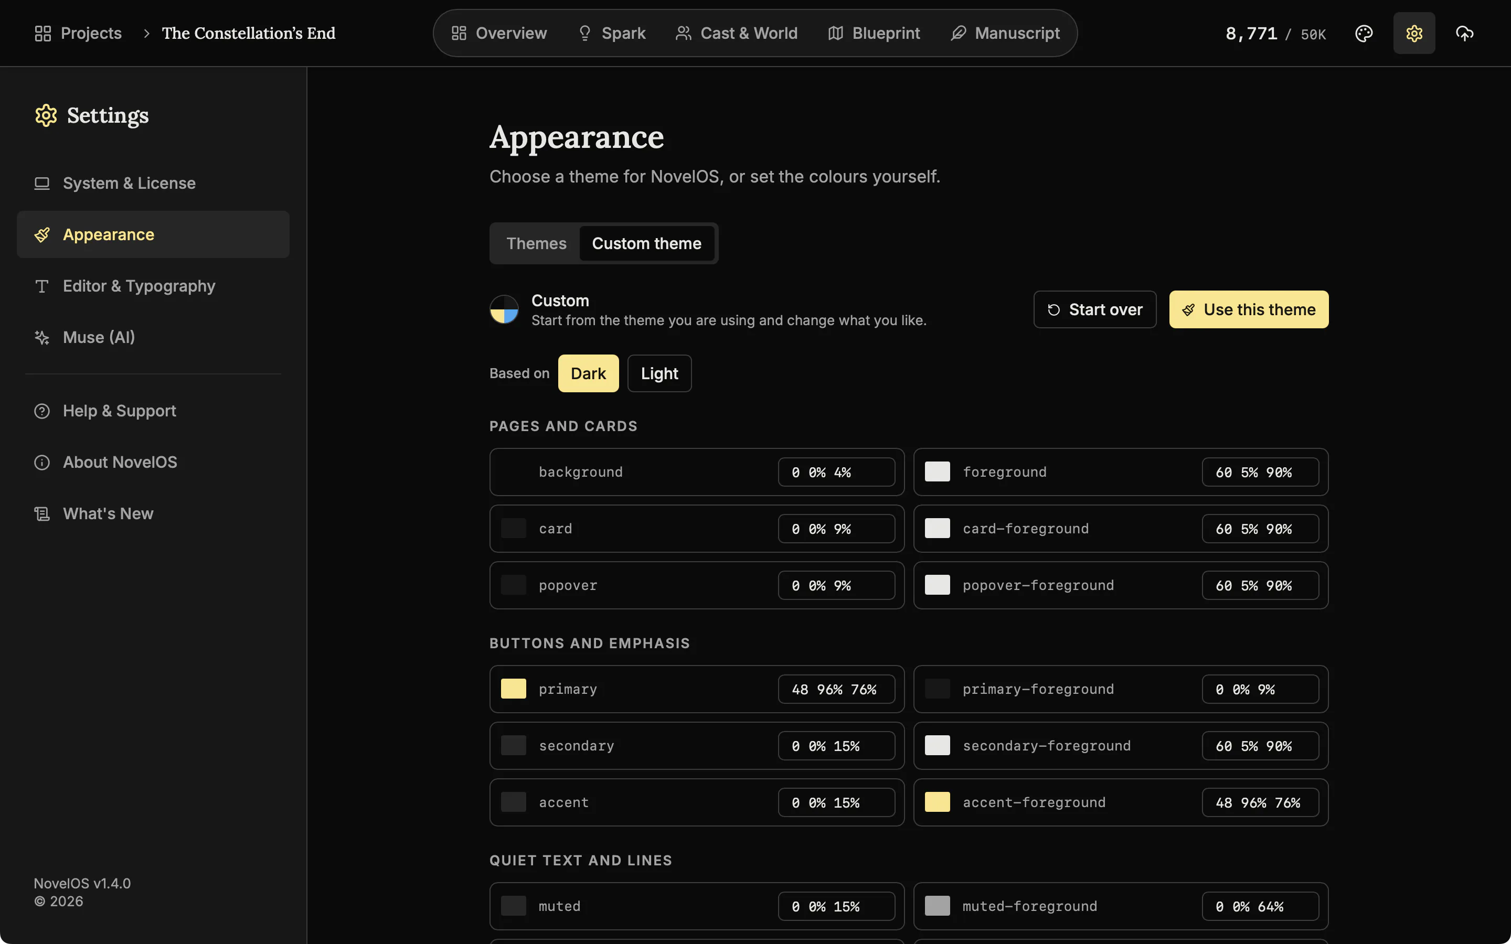1511x944 pixels.
Task: Click the Start over button
Action: (x=1094, y=309)
